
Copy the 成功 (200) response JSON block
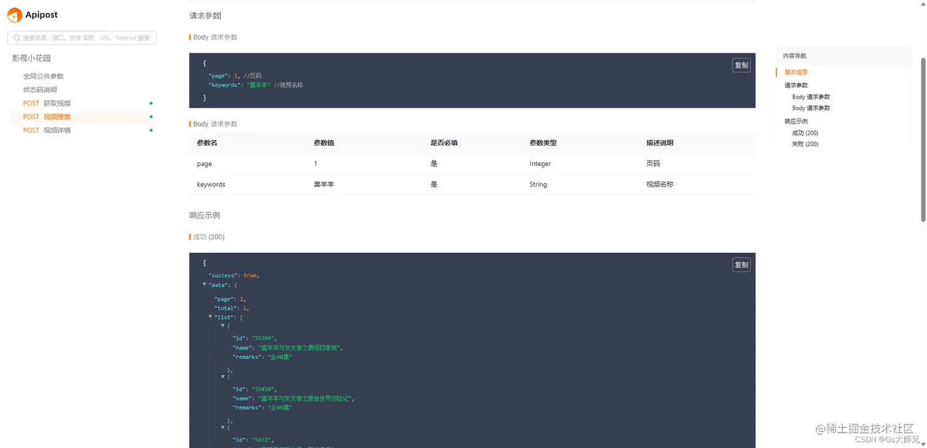[741, 264]
